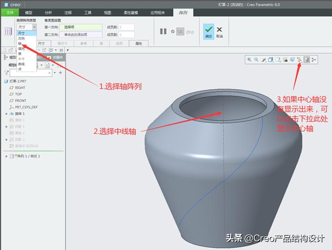Toggle the annotation display icon

pyautogui.click(x=307, y=60)
